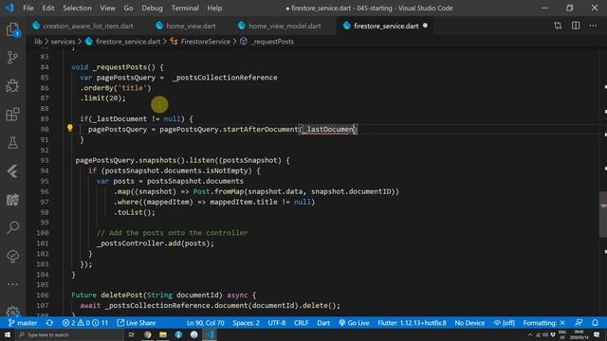
Task: Change indentation via Spaces: 2
Action: pos(247,323)
